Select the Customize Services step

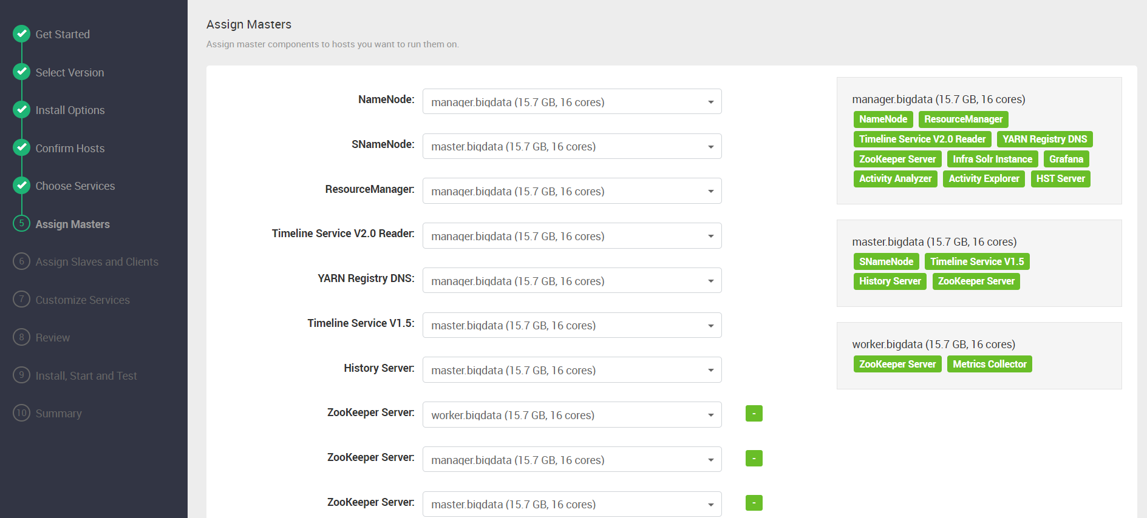tap(83, 300)
